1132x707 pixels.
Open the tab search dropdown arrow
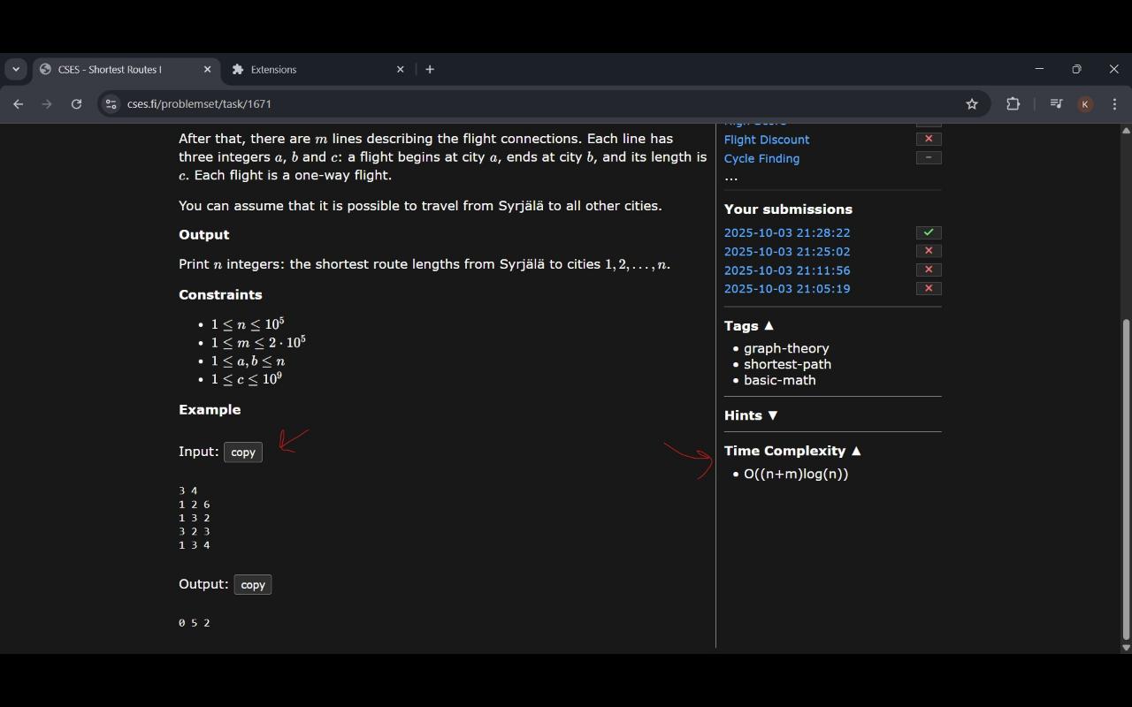(x=16, y=69)
